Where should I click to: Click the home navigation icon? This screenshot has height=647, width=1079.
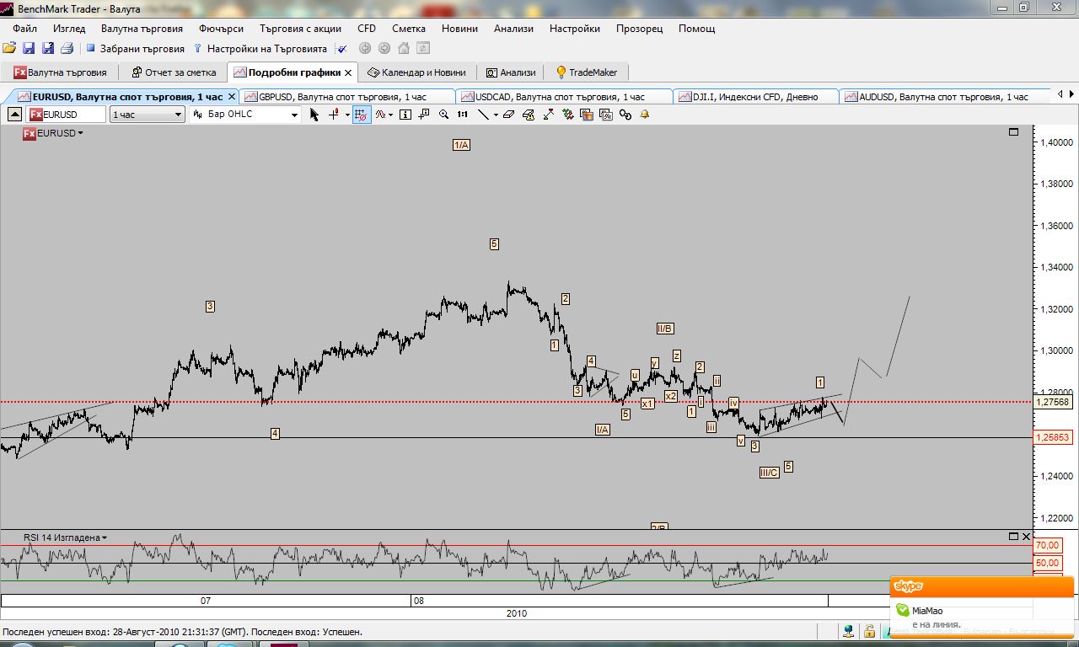coord(403,49)
